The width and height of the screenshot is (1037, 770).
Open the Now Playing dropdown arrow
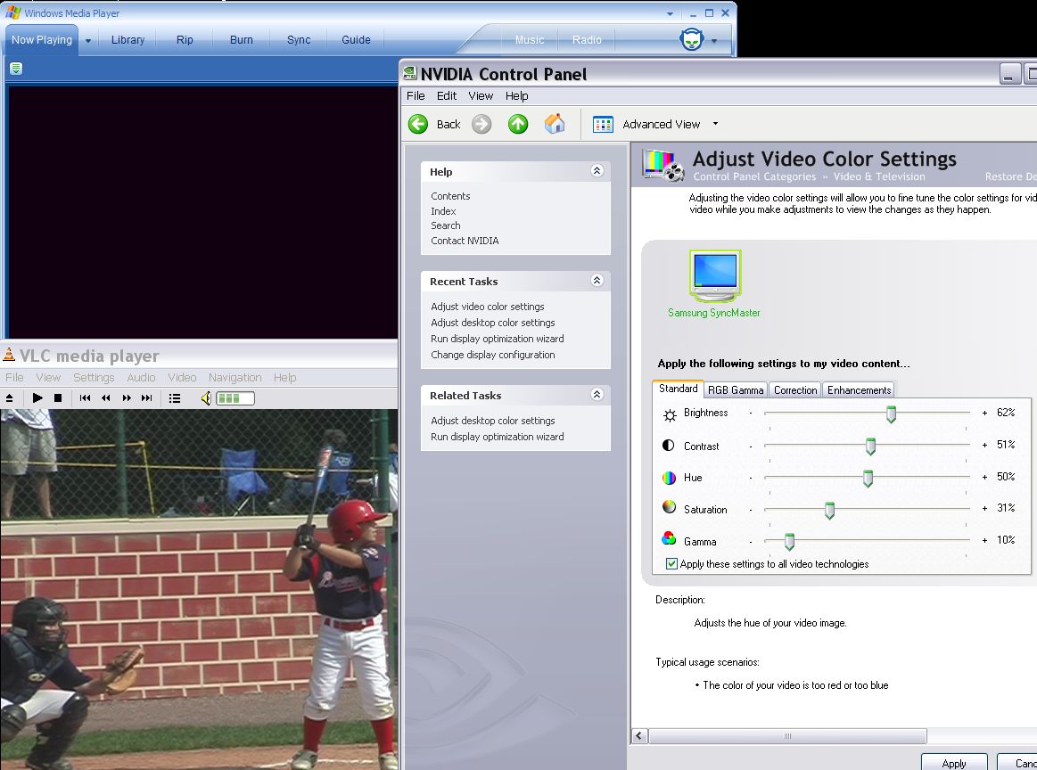88,40
